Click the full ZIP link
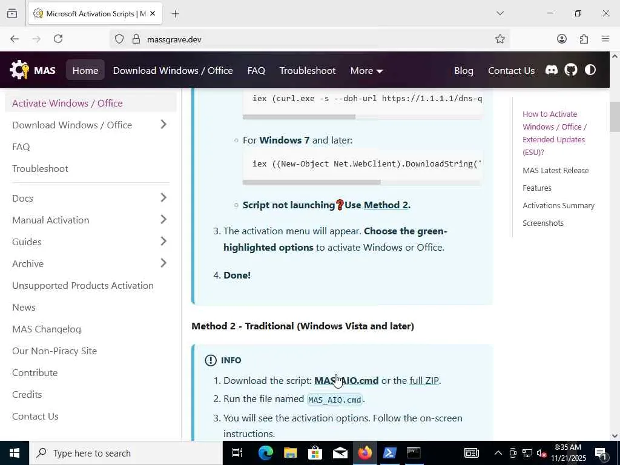This screenshot has width=620, height=465. click(x=424, y=380)
